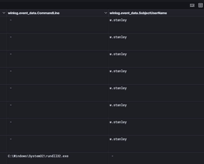The width and height of the screenshot is (204, 164).
Task: Open the table display options icon
Action: tap(201, 5)
